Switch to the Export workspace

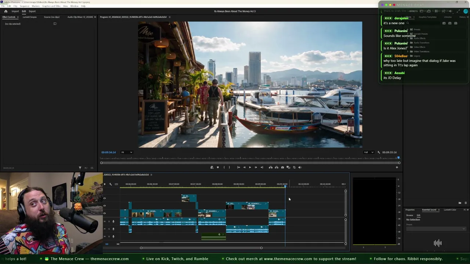click(32, 11)
